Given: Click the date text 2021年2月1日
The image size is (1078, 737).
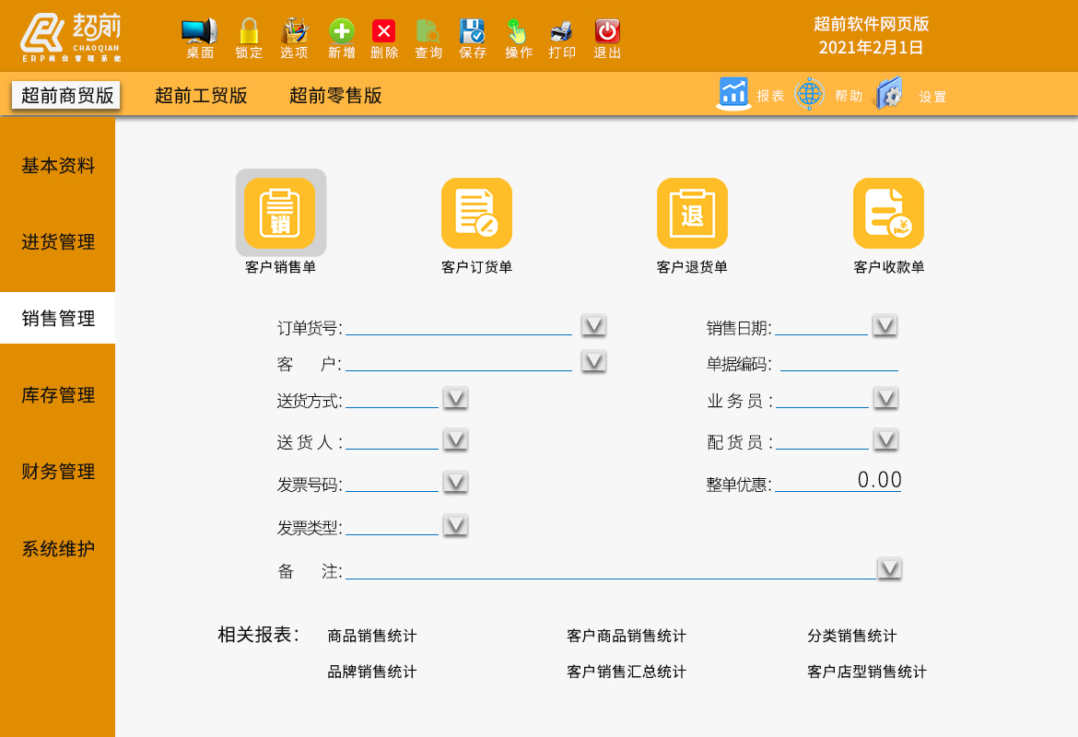Looking at the screenshot, I should (871, 47).
